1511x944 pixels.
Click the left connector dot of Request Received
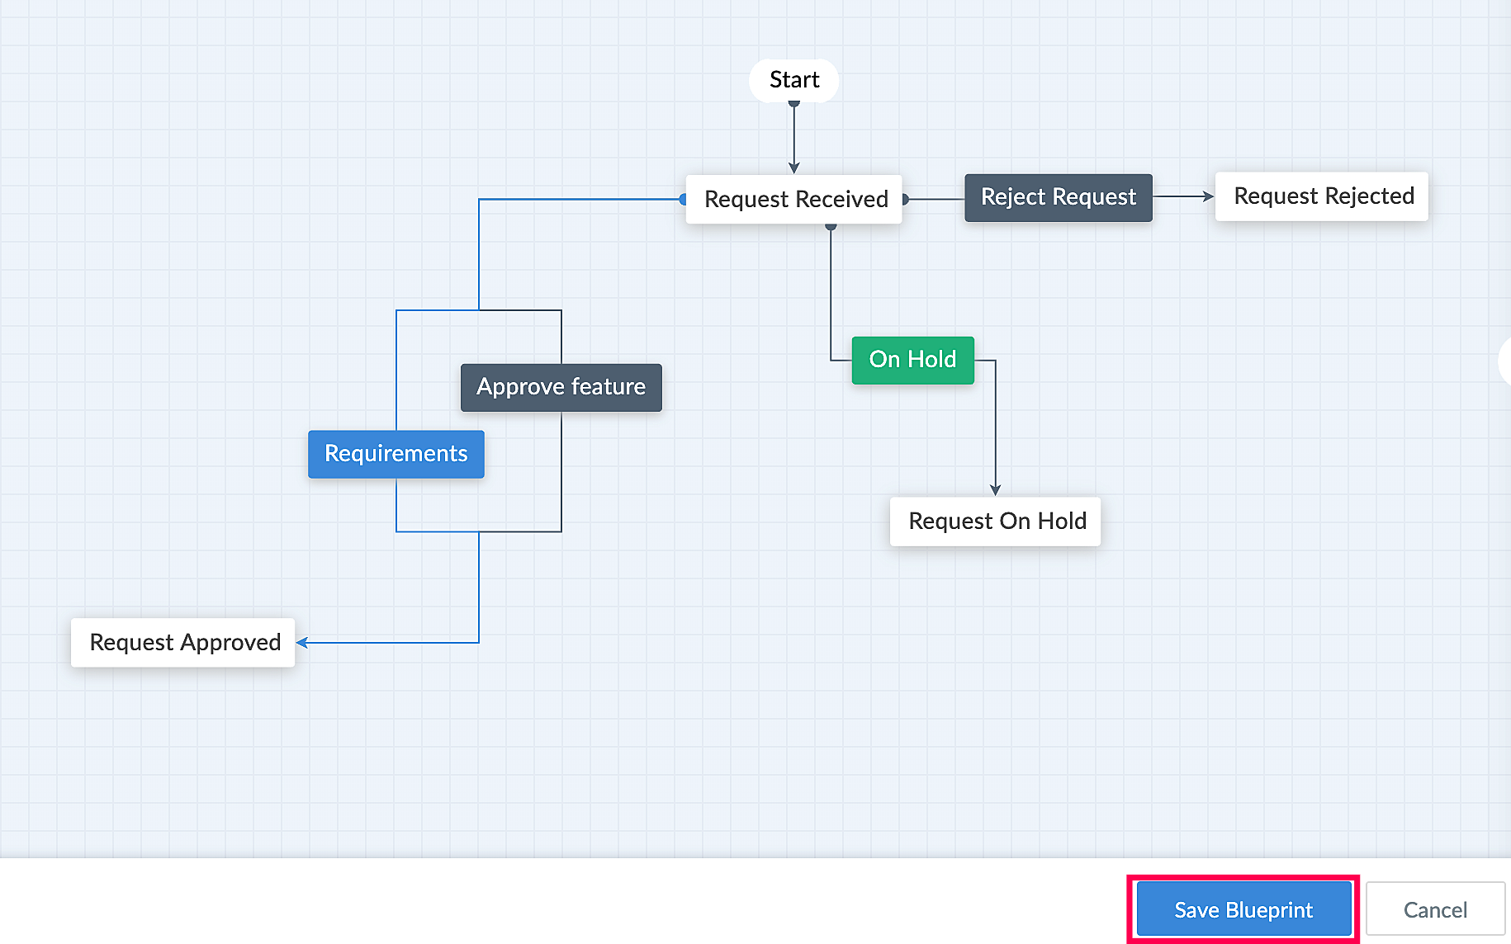[x=683, y=199]
